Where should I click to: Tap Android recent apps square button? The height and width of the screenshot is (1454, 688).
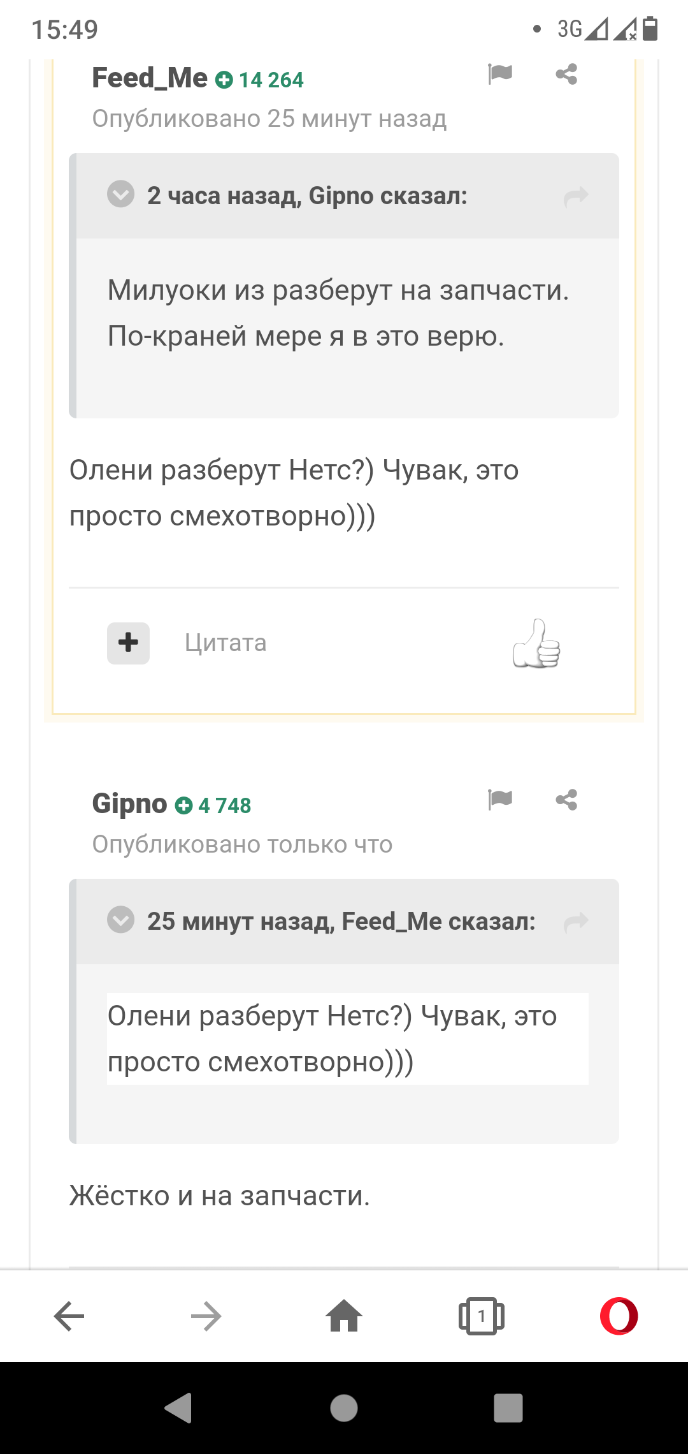pos(508,1408)
